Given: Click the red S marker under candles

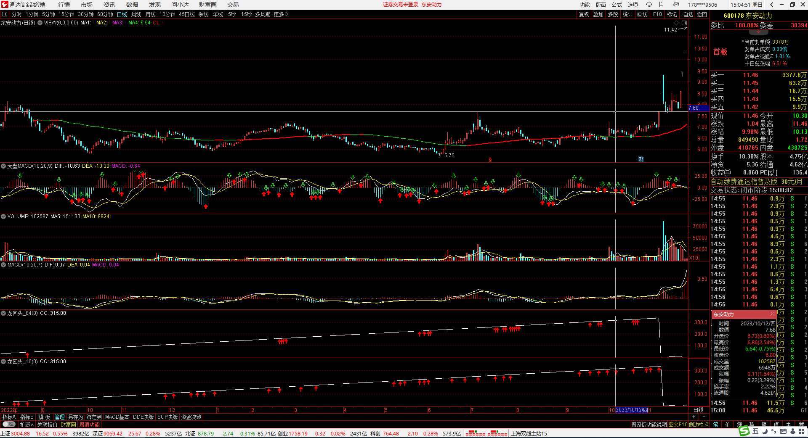Looking at the screenshot, I should 490,160.
